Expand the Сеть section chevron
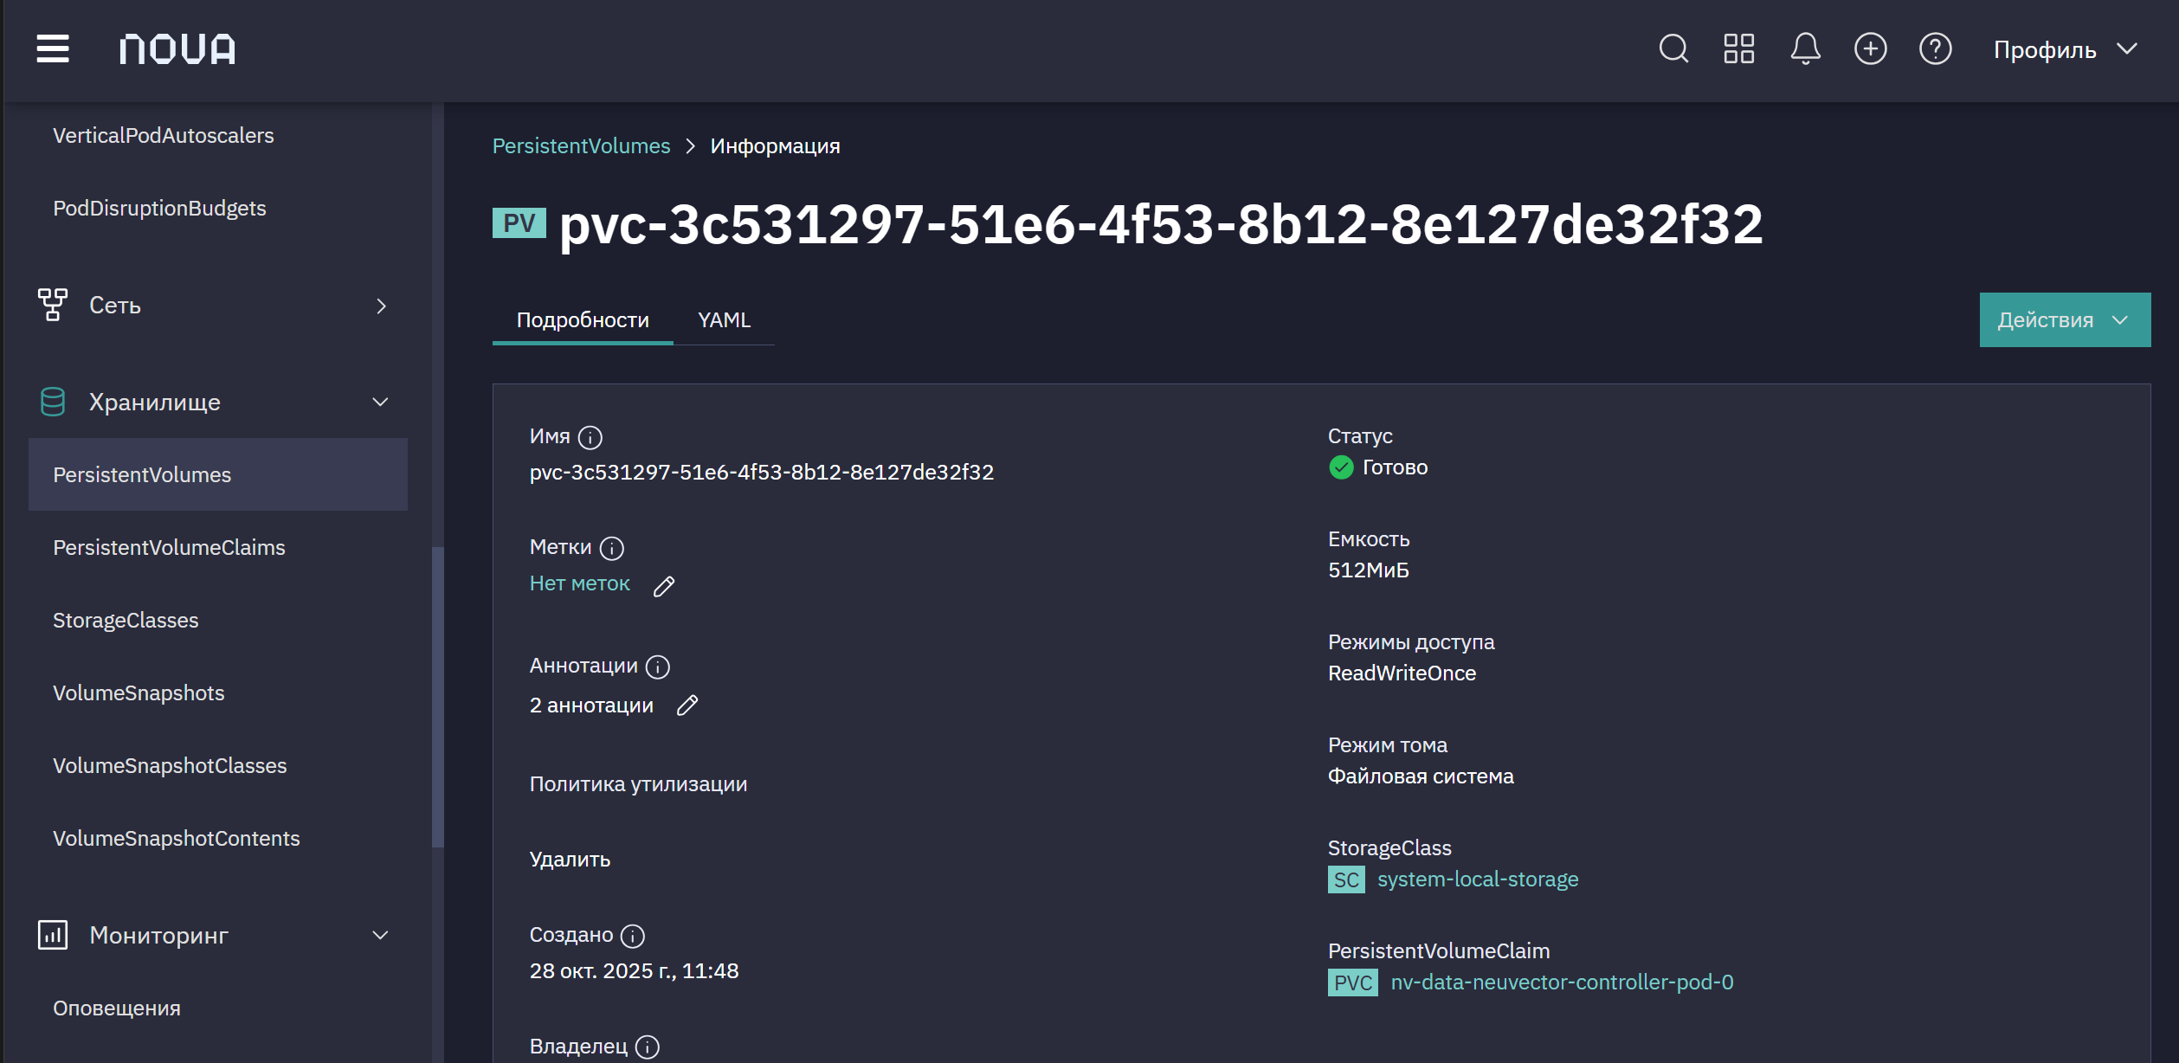This screenshot has height=1063, width=2179. [381, 306]
